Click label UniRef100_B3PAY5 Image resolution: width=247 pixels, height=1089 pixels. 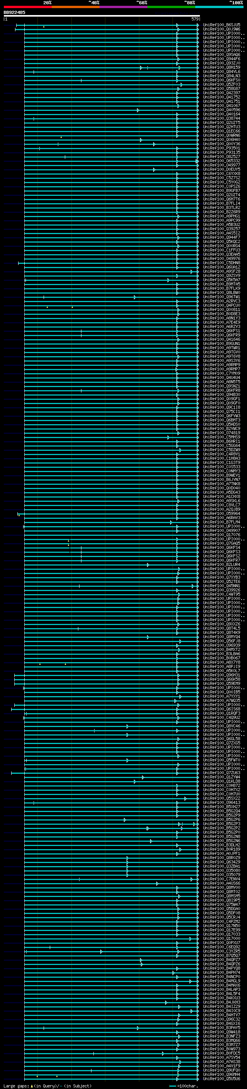click(x=222, y=1028)
